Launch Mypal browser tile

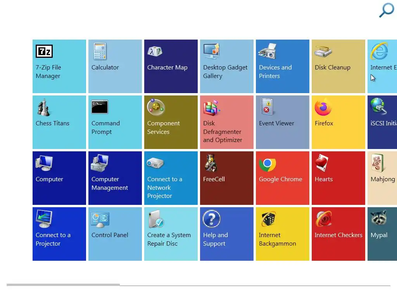(x=382, y=234)
